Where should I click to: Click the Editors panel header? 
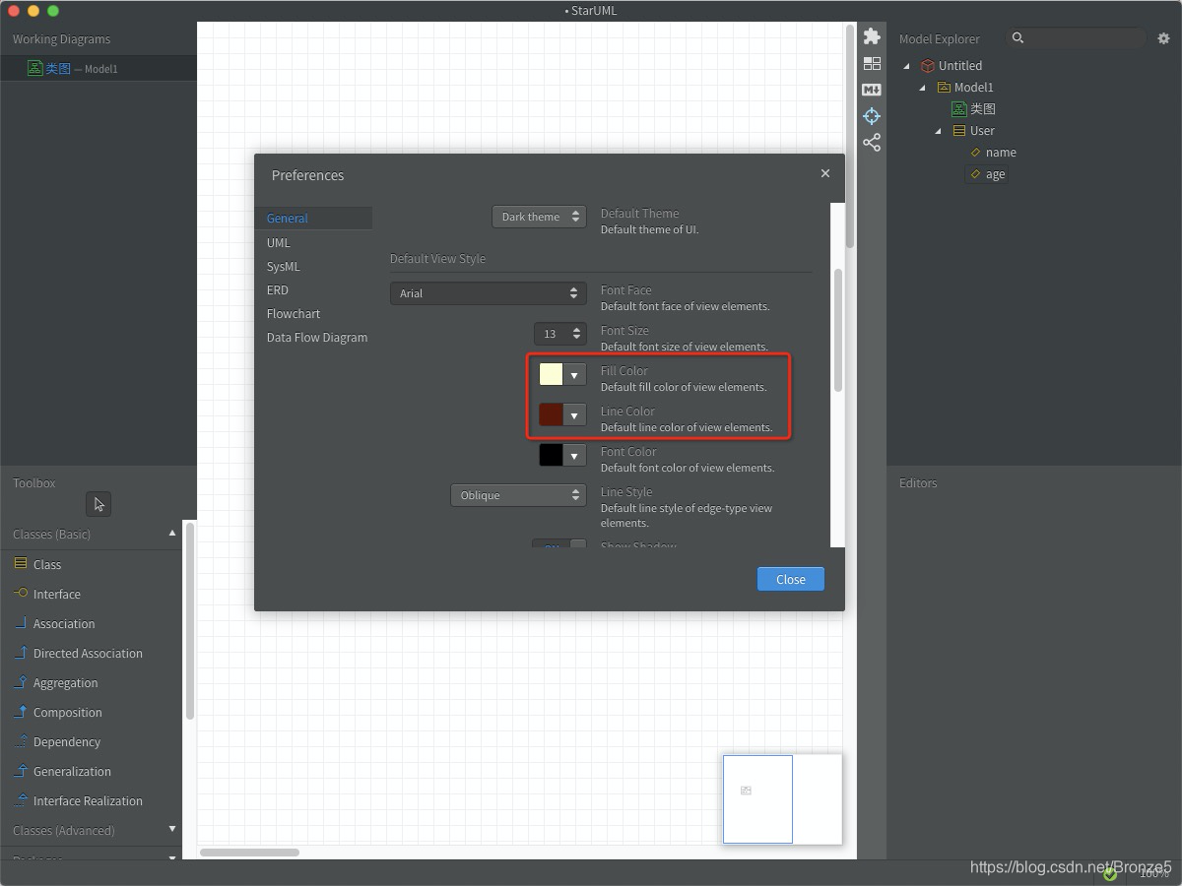[918, 483]
